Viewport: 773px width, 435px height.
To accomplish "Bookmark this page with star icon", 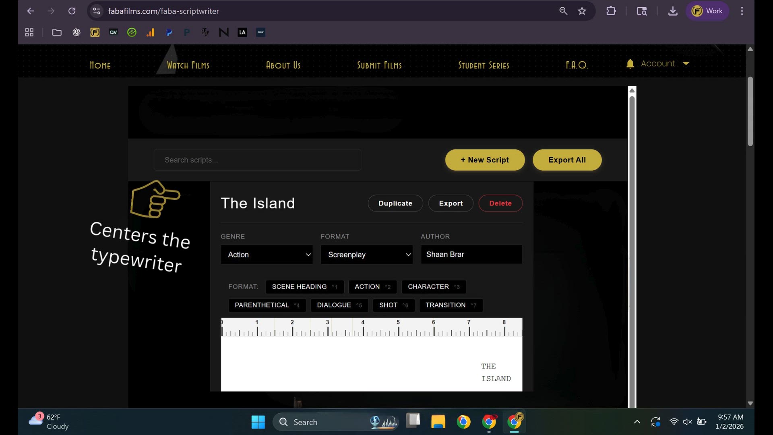I will pyautogui.click(x=582, y=11).
